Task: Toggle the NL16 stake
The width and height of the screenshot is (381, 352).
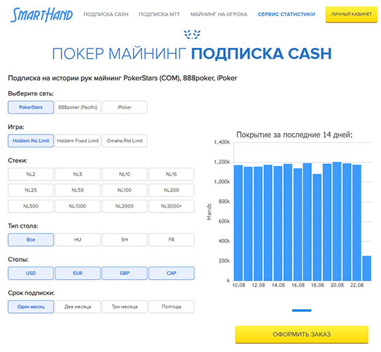Action: tap(172, 174)
